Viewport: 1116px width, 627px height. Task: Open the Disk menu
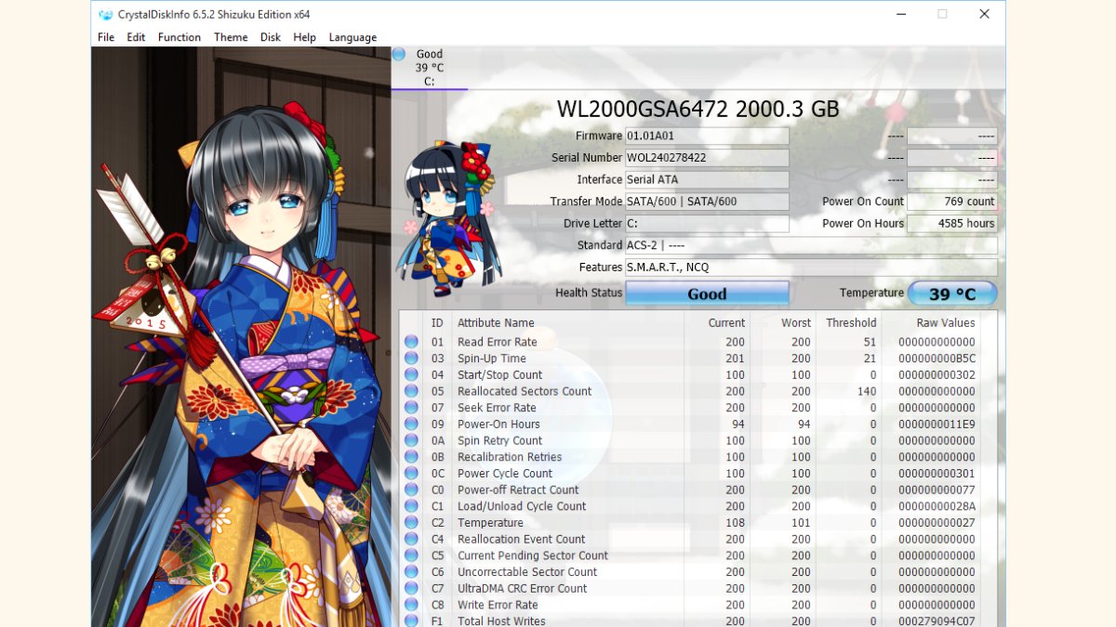click(271, 37)
